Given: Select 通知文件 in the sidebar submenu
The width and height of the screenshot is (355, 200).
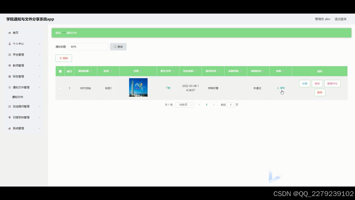Looking at the screenshot, I should pos(17,97).
